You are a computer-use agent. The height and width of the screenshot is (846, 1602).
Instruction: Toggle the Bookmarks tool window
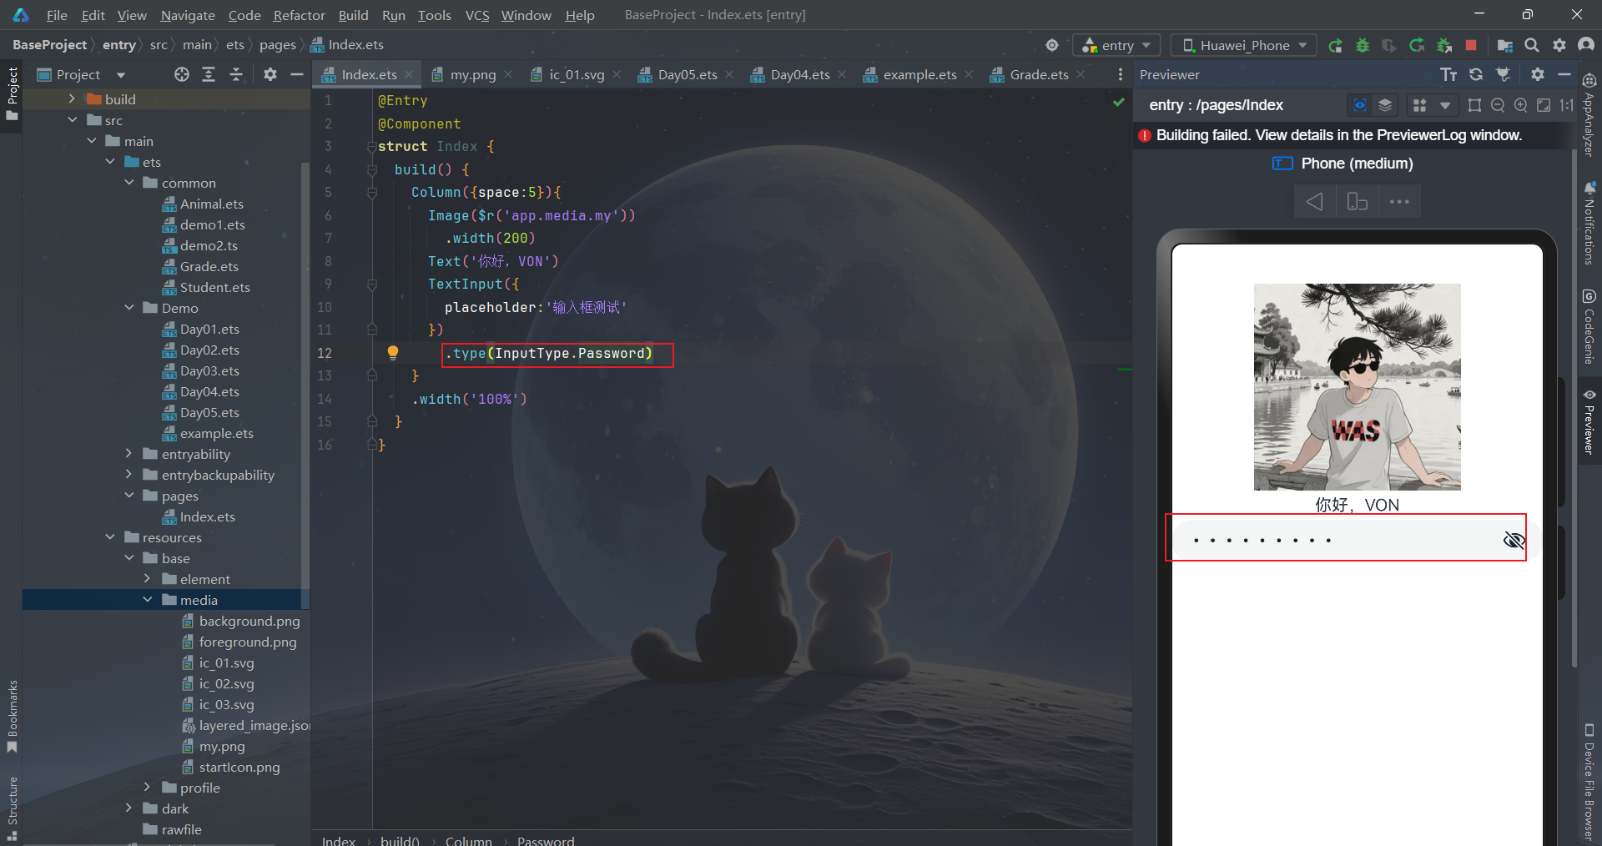(x=12, y=717)
